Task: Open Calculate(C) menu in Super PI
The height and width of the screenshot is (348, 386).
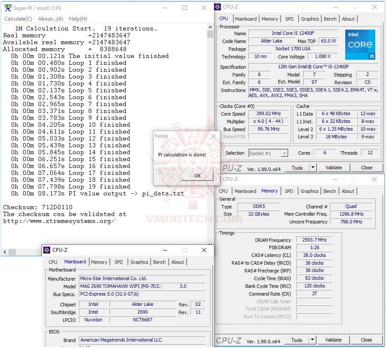Action: coord(18,19)
